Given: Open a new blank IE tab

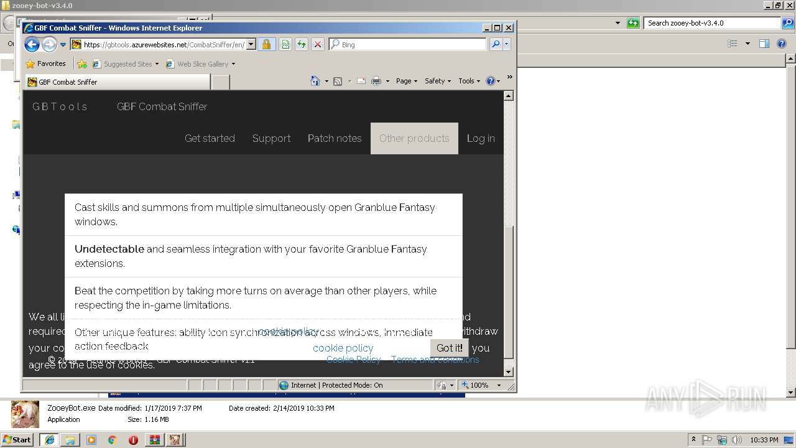Looking at the screenshot, I should click(221, 82).
